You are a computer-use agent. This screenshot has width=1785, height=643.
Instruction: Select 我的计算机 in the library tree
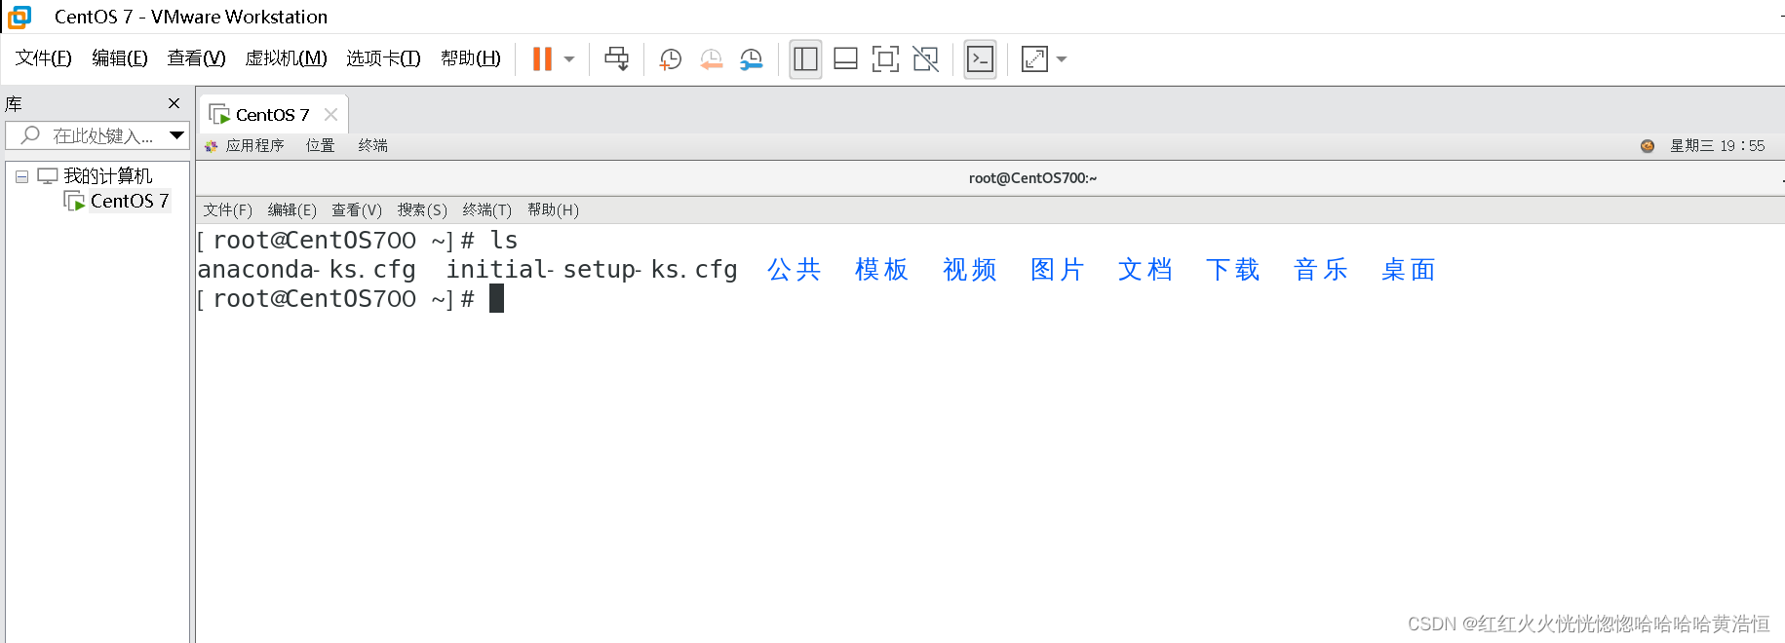point(96,176)
